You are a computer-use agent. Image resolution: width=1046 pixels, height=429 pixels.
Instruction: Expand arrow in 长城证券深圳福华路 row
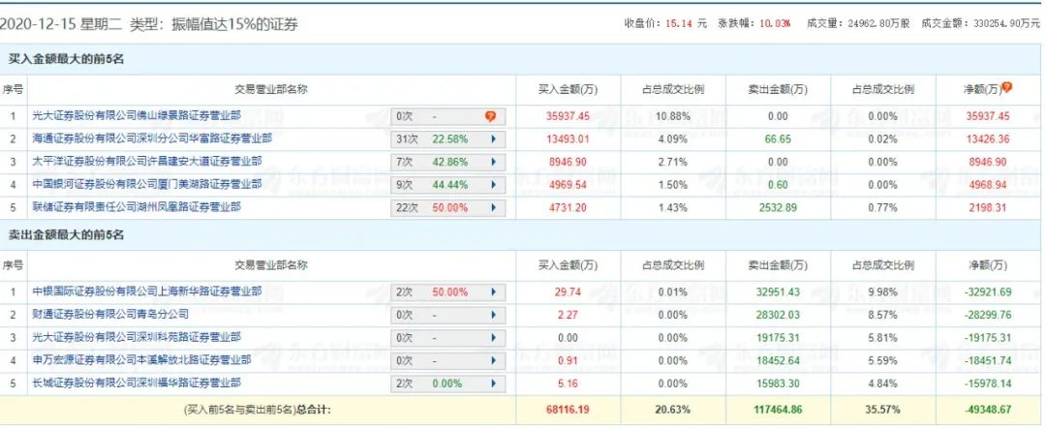click(x=494, y=383)
